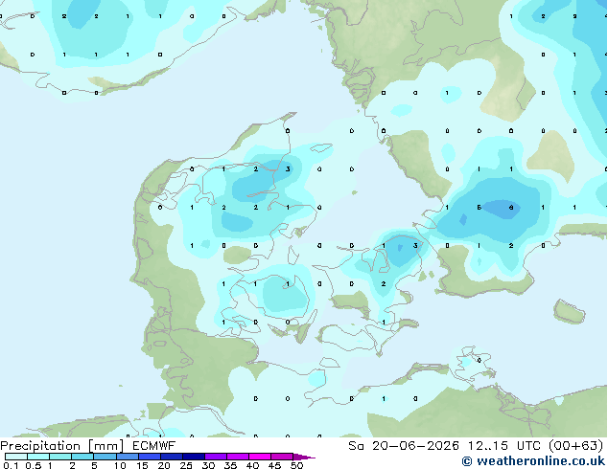This screenshot has width=608, height=469.
Task: Click the '0.1' legend value
Action: pos(11,465)
